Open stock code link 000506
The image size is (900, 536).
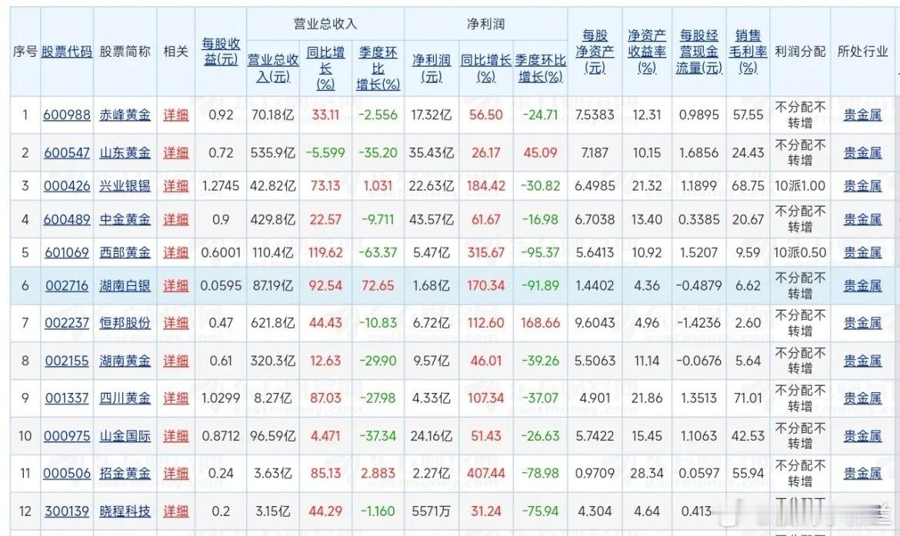pos(67,474)
